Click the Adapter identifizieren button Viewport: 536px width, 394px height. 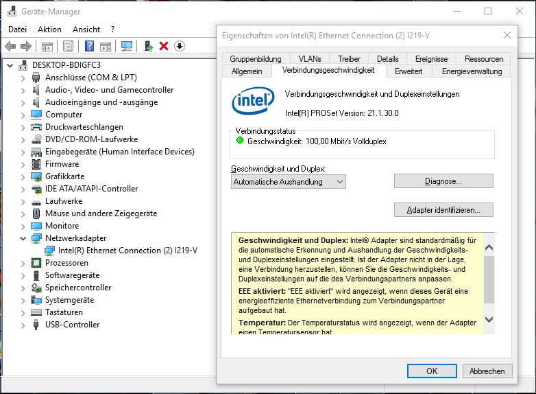(x=443, y=210)
